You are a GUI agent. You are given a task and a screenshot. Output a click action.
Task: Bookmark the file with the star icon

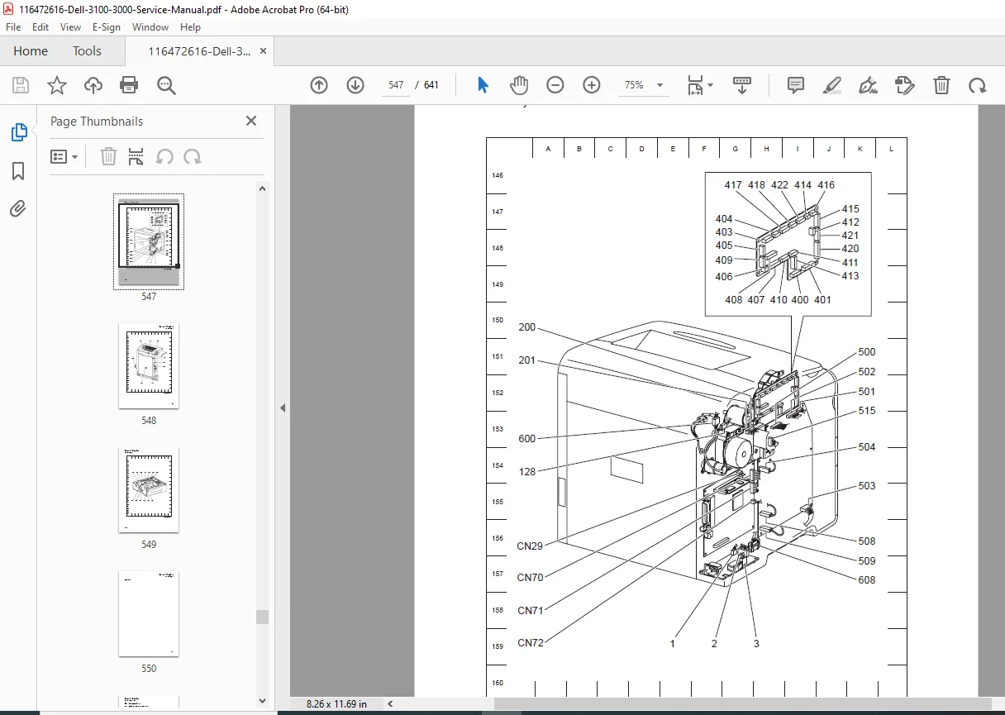point(57,85)
